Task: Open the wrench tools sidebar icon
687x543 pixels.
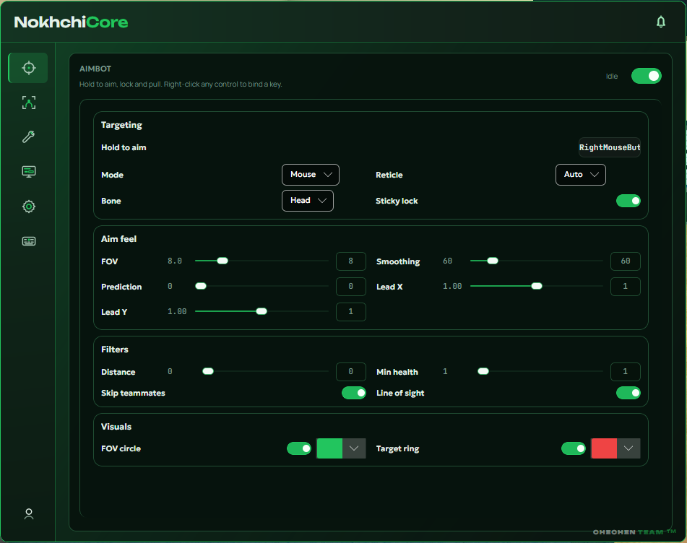Action: (28, 137)
